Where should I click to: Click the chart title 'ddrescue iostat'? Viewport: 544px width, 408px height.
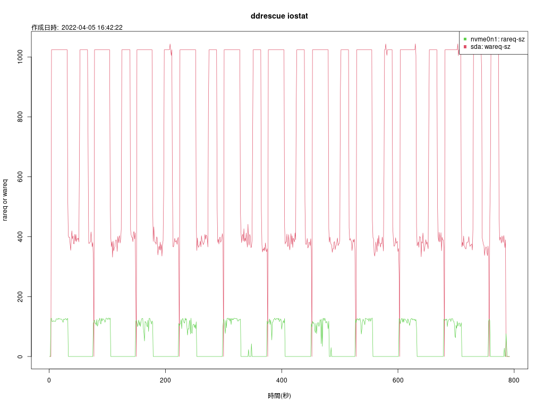click(x=279, y=16)
